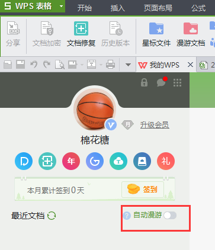Switch to the spreadsheet document tab
The width and height of the screenshot is (215, 250).
[206, 65]
